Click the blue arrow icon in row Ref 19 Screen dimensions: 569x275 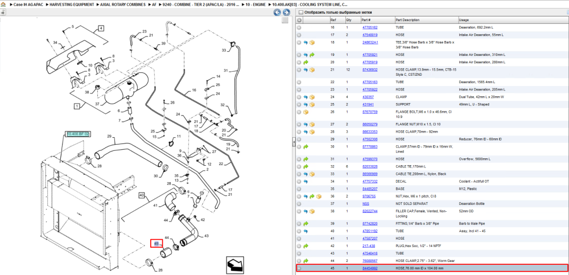(306, 55)
